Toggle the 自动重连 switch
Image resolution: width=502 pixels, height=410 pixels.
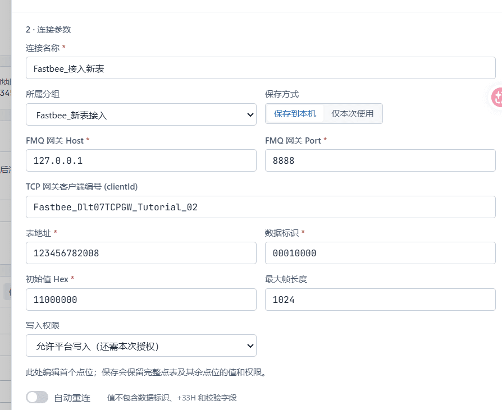[37, 398]
